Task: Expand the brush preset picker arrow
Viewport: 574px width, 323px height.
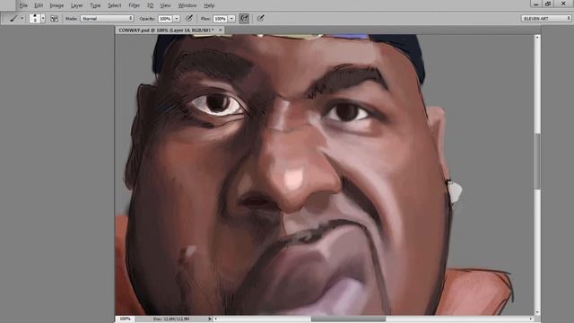Action: click(x=43, y=18)
